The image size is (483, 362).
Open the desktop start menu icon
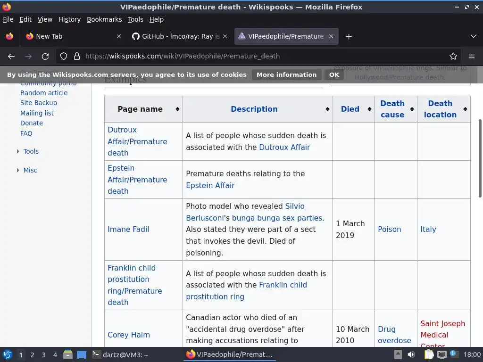pyautogui.click(x=8, y=355)
